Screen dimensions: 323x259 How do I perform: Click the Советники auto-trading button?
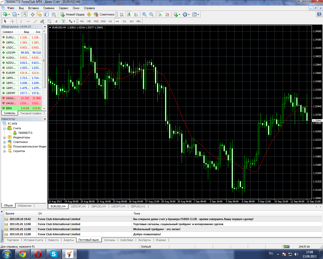(x=104, y=14)
